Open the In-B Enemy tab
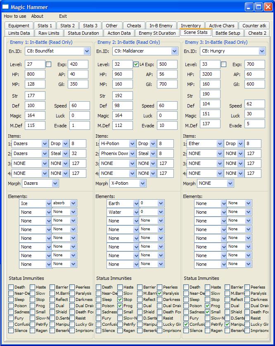This screenshot has width=275, height=346. click(161, 26)
